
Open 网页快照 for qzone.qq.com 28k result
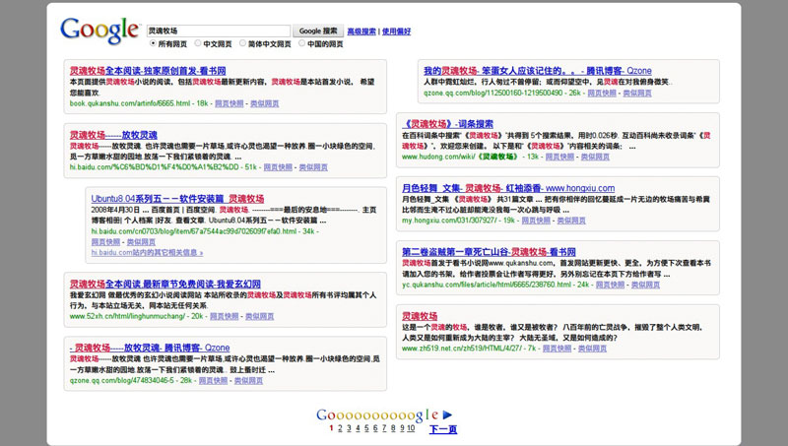tap(213, 381)
